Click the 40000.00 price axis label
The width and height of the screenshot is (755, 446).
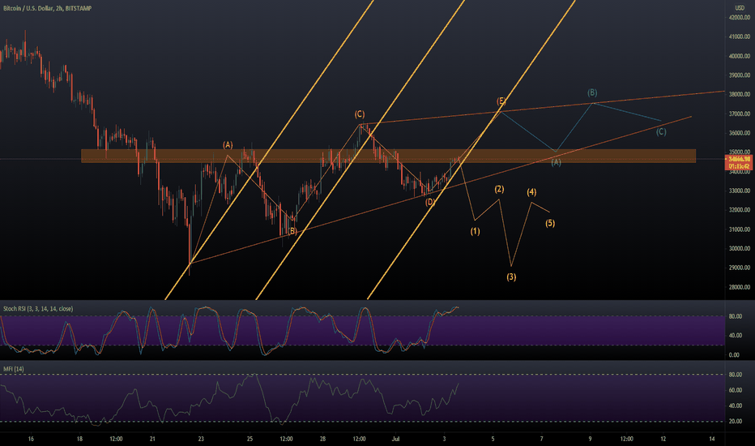tap(740, 56)
